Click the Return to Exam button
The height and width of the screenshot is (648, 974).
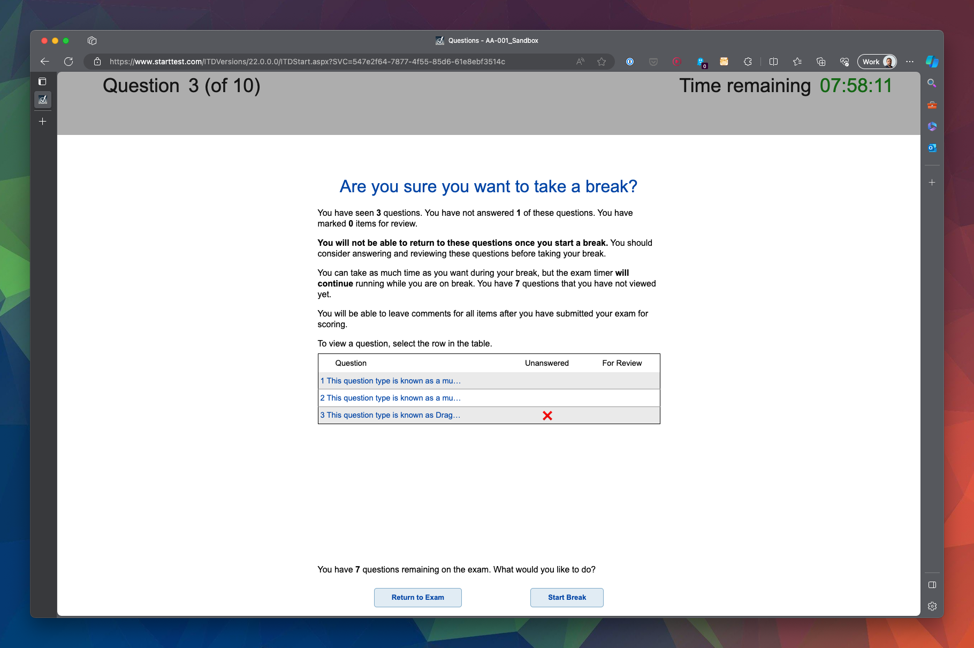click(x=417, y=597)
